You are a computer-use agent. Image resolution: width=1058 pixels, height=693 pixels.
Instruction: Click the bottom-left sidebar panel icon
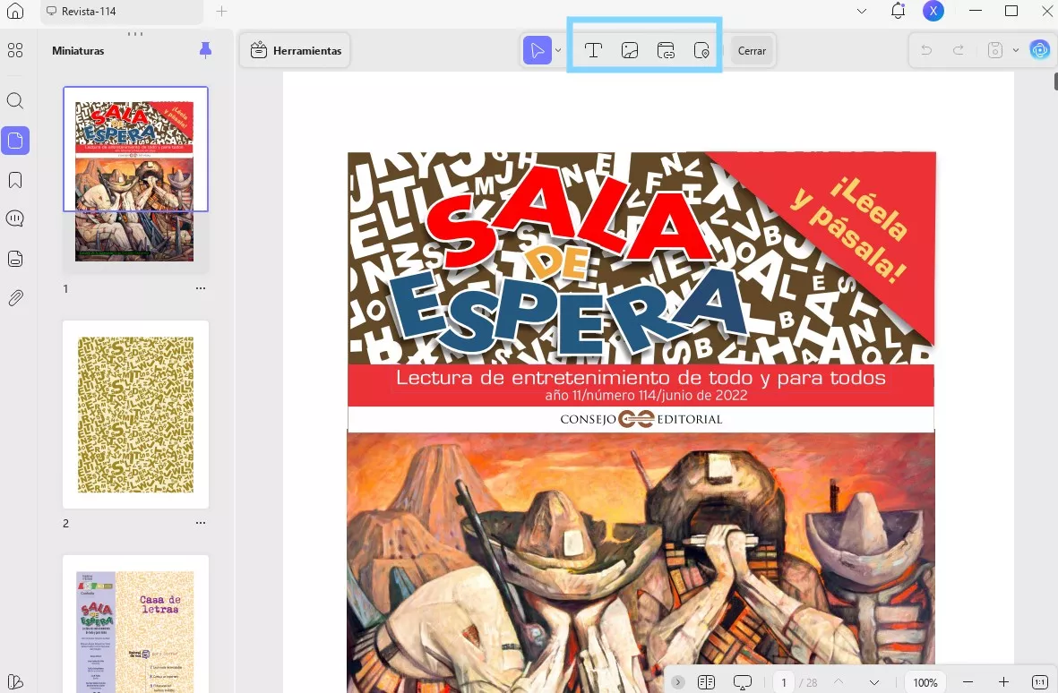15,681
